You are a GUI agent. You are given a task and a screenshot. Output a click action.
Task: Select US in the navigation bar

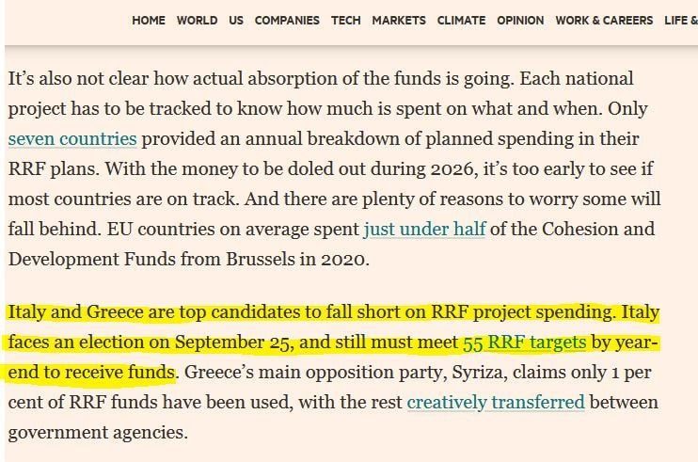click(235, 20)
